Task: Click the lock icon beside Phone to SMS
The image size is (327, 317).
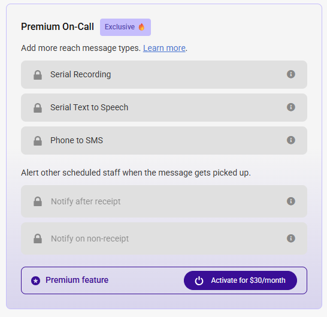Action: tap(38, 141)
